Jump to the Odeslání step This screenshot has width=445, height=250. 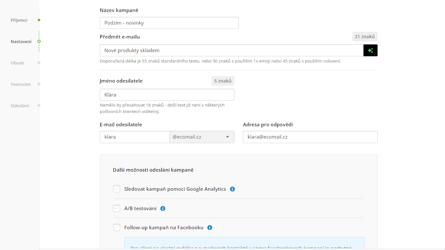click(x=20, y=106)
